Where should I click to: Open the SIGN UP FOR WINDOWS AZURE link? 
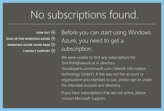pos(28,39)
